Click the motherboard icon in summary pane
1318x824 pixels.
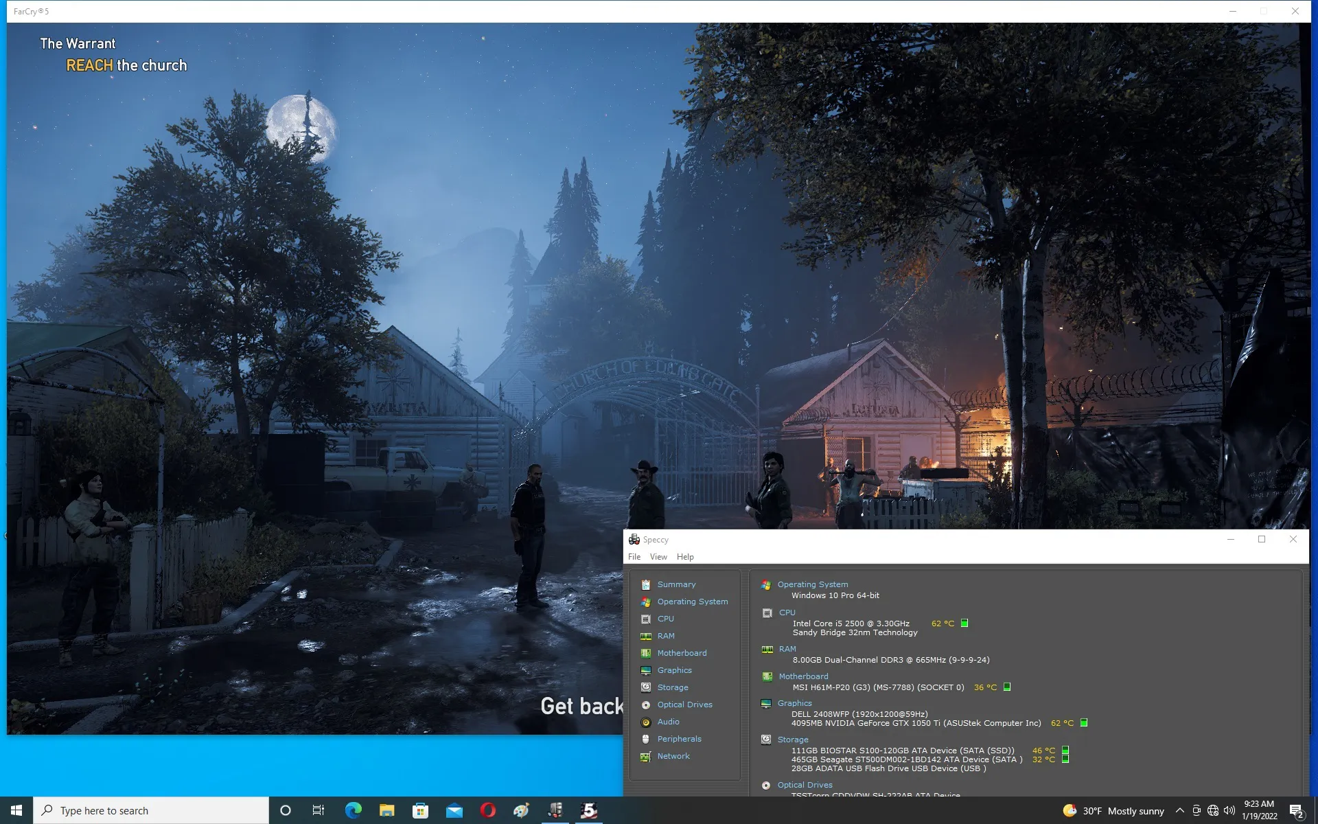click(767, 676)
